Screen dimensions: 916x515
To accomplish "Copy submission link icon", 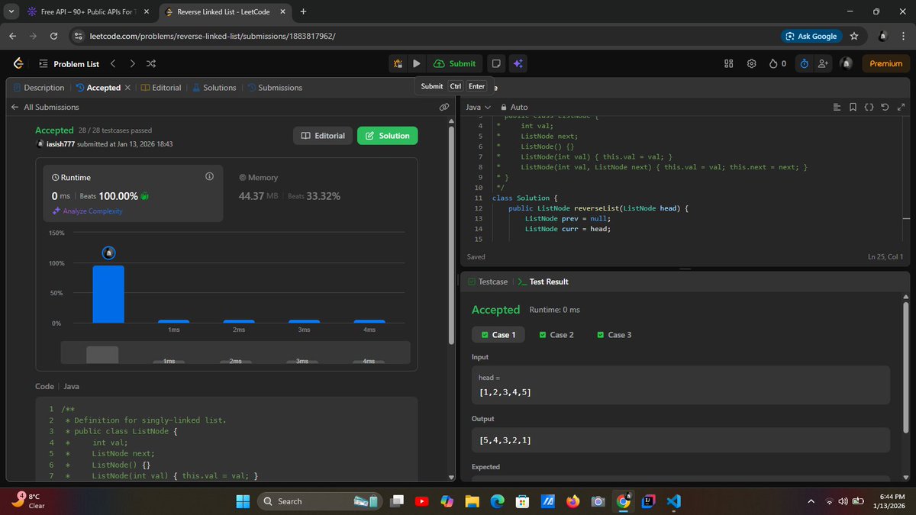I will point(444,108).
